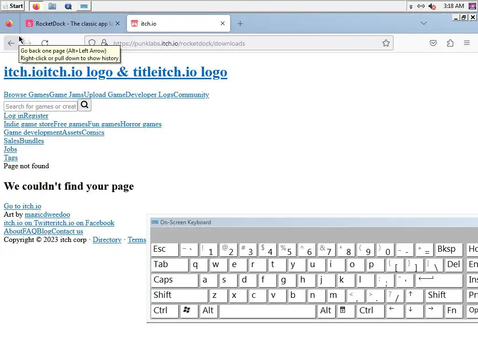Open the Horror games link

click(141, 124)
